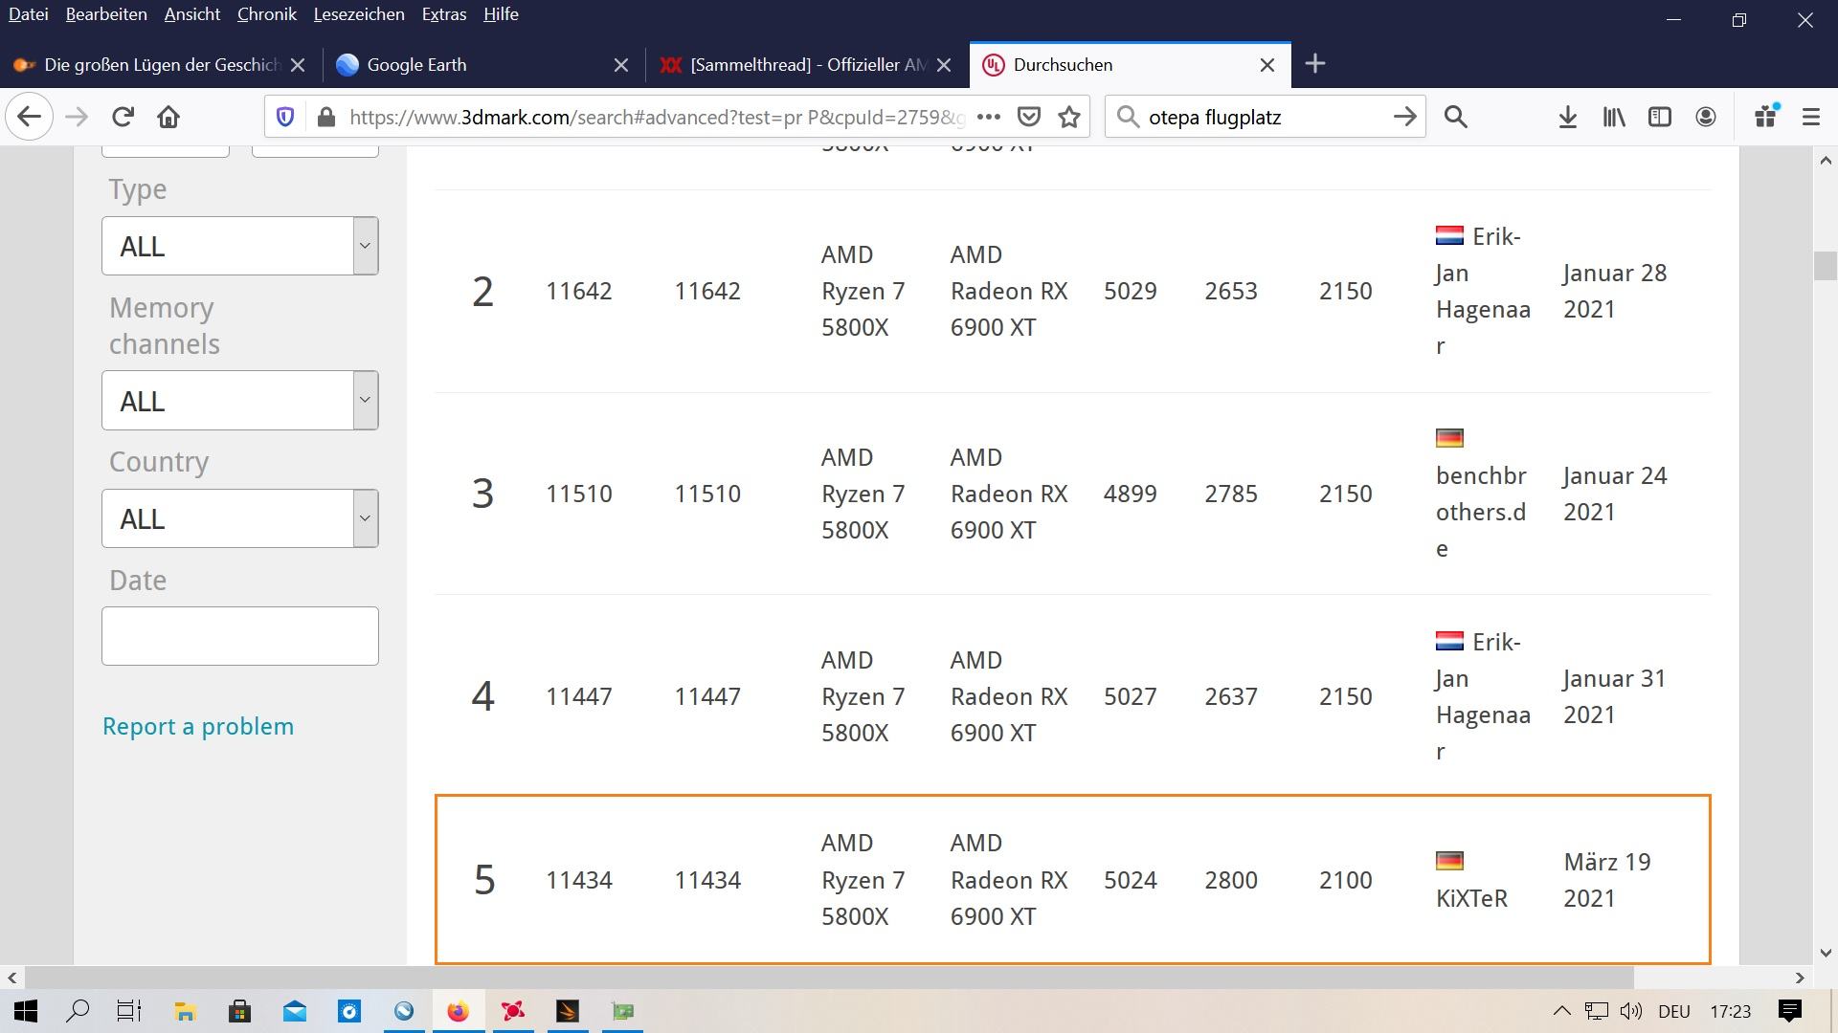The height and width of the screenshot is (1033, 1838).
Task: Open the downloads panel
Action: [1568, 117]
